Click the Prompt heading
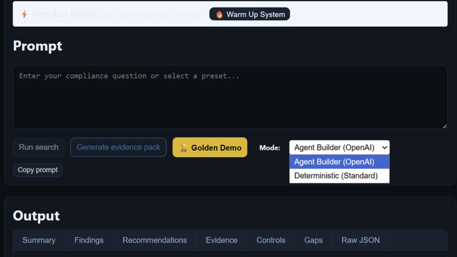457x257 pixels. tap(37, 46)
